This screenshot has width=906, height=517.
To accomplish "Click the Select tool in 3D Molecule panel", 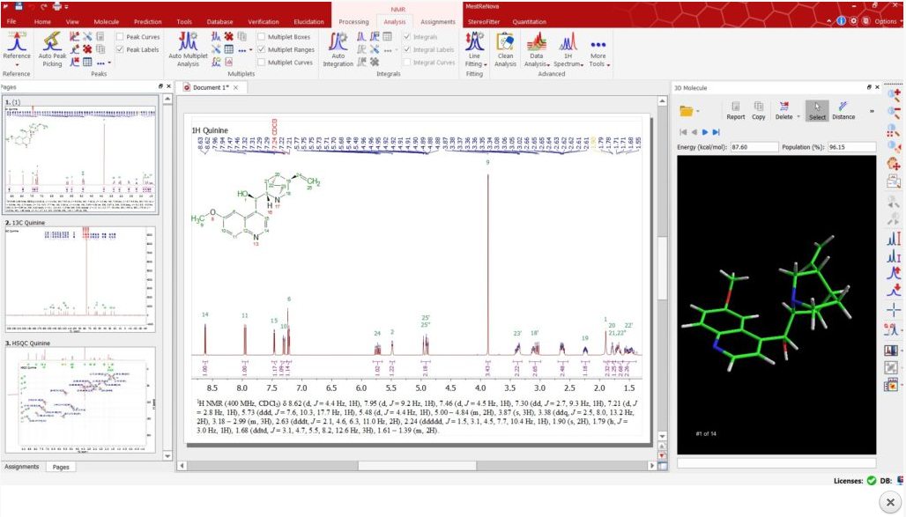I will click(817, 109).
